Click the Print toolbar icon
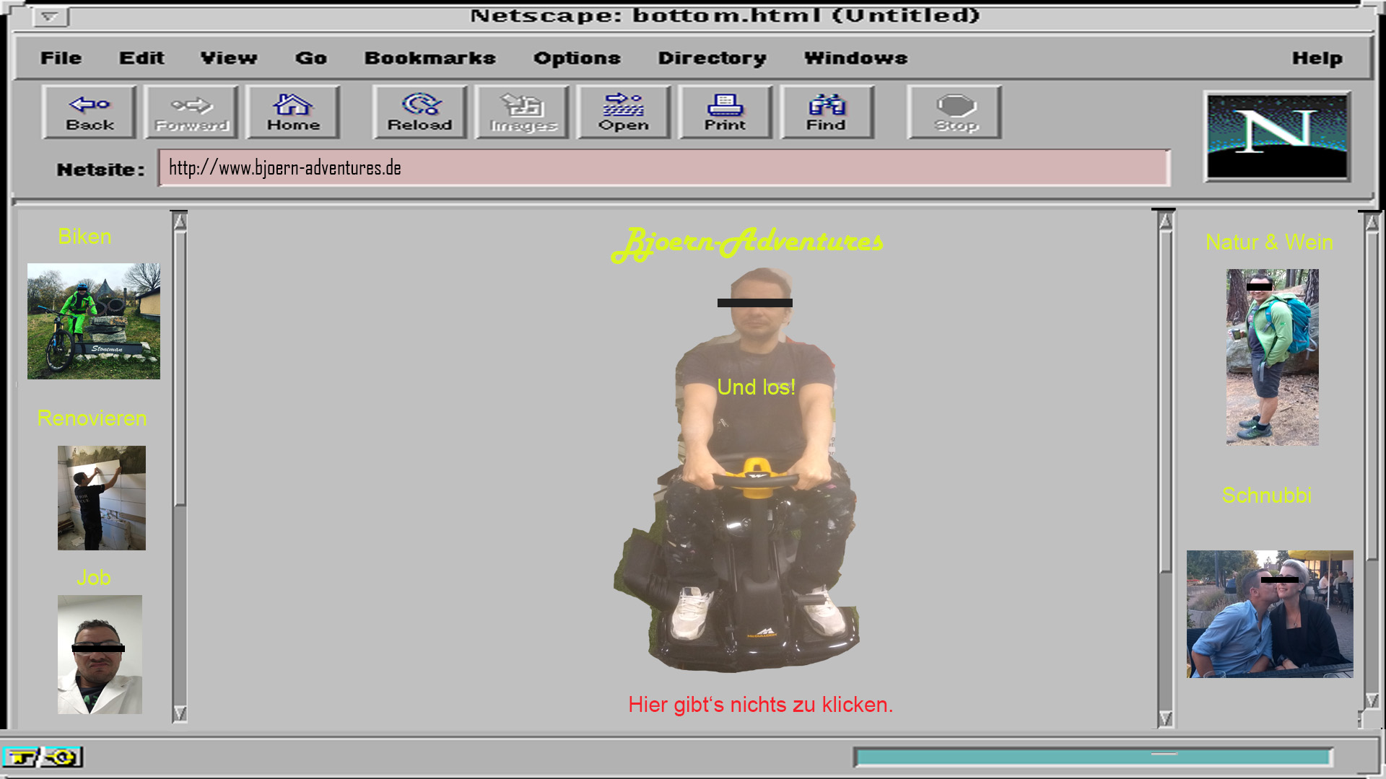The image size is (1386, 779). (725, 113)
